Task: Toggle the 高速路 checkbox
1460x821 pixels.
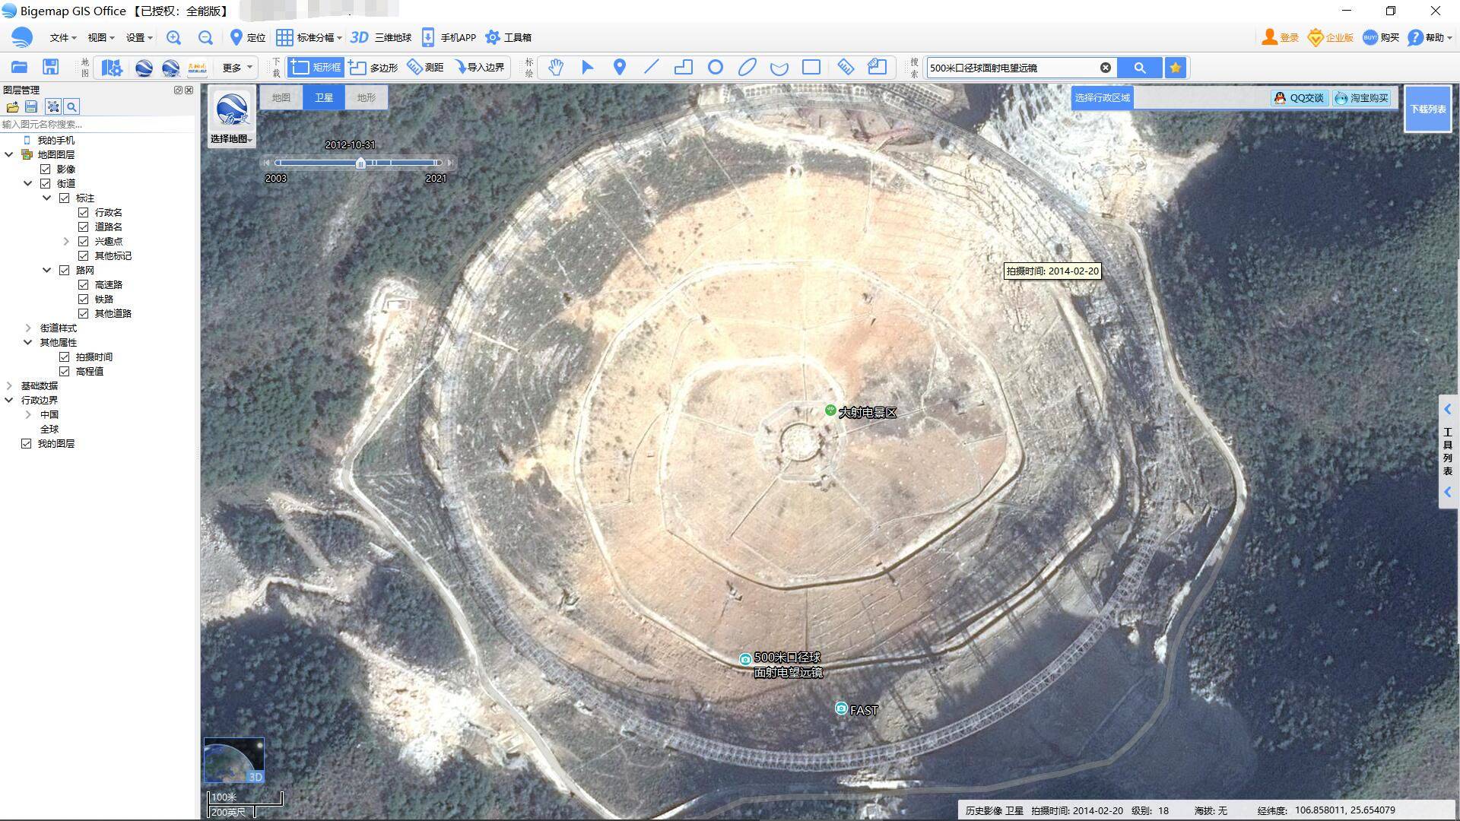Action: click(x=84, y=285)
